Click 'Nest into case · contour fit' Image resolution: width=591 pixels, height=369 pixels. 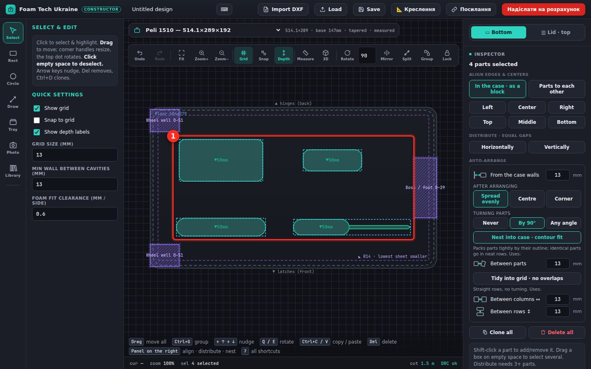click(527, 237)
